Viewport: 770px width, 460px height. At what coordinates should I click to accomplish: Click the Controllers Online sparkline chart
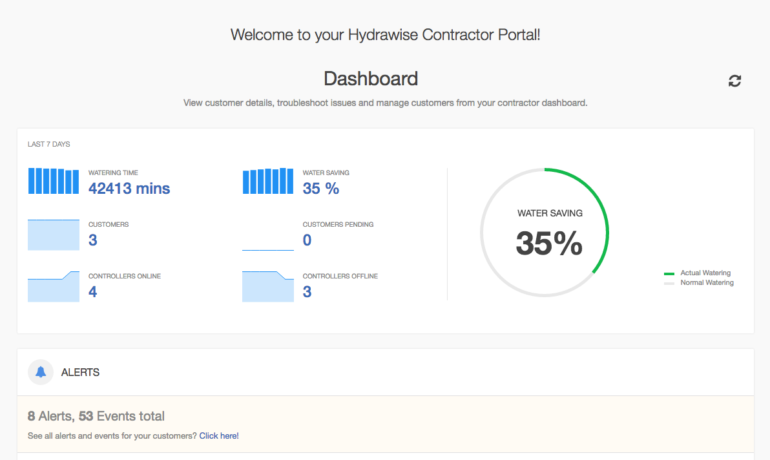click(x=54, y=286)
